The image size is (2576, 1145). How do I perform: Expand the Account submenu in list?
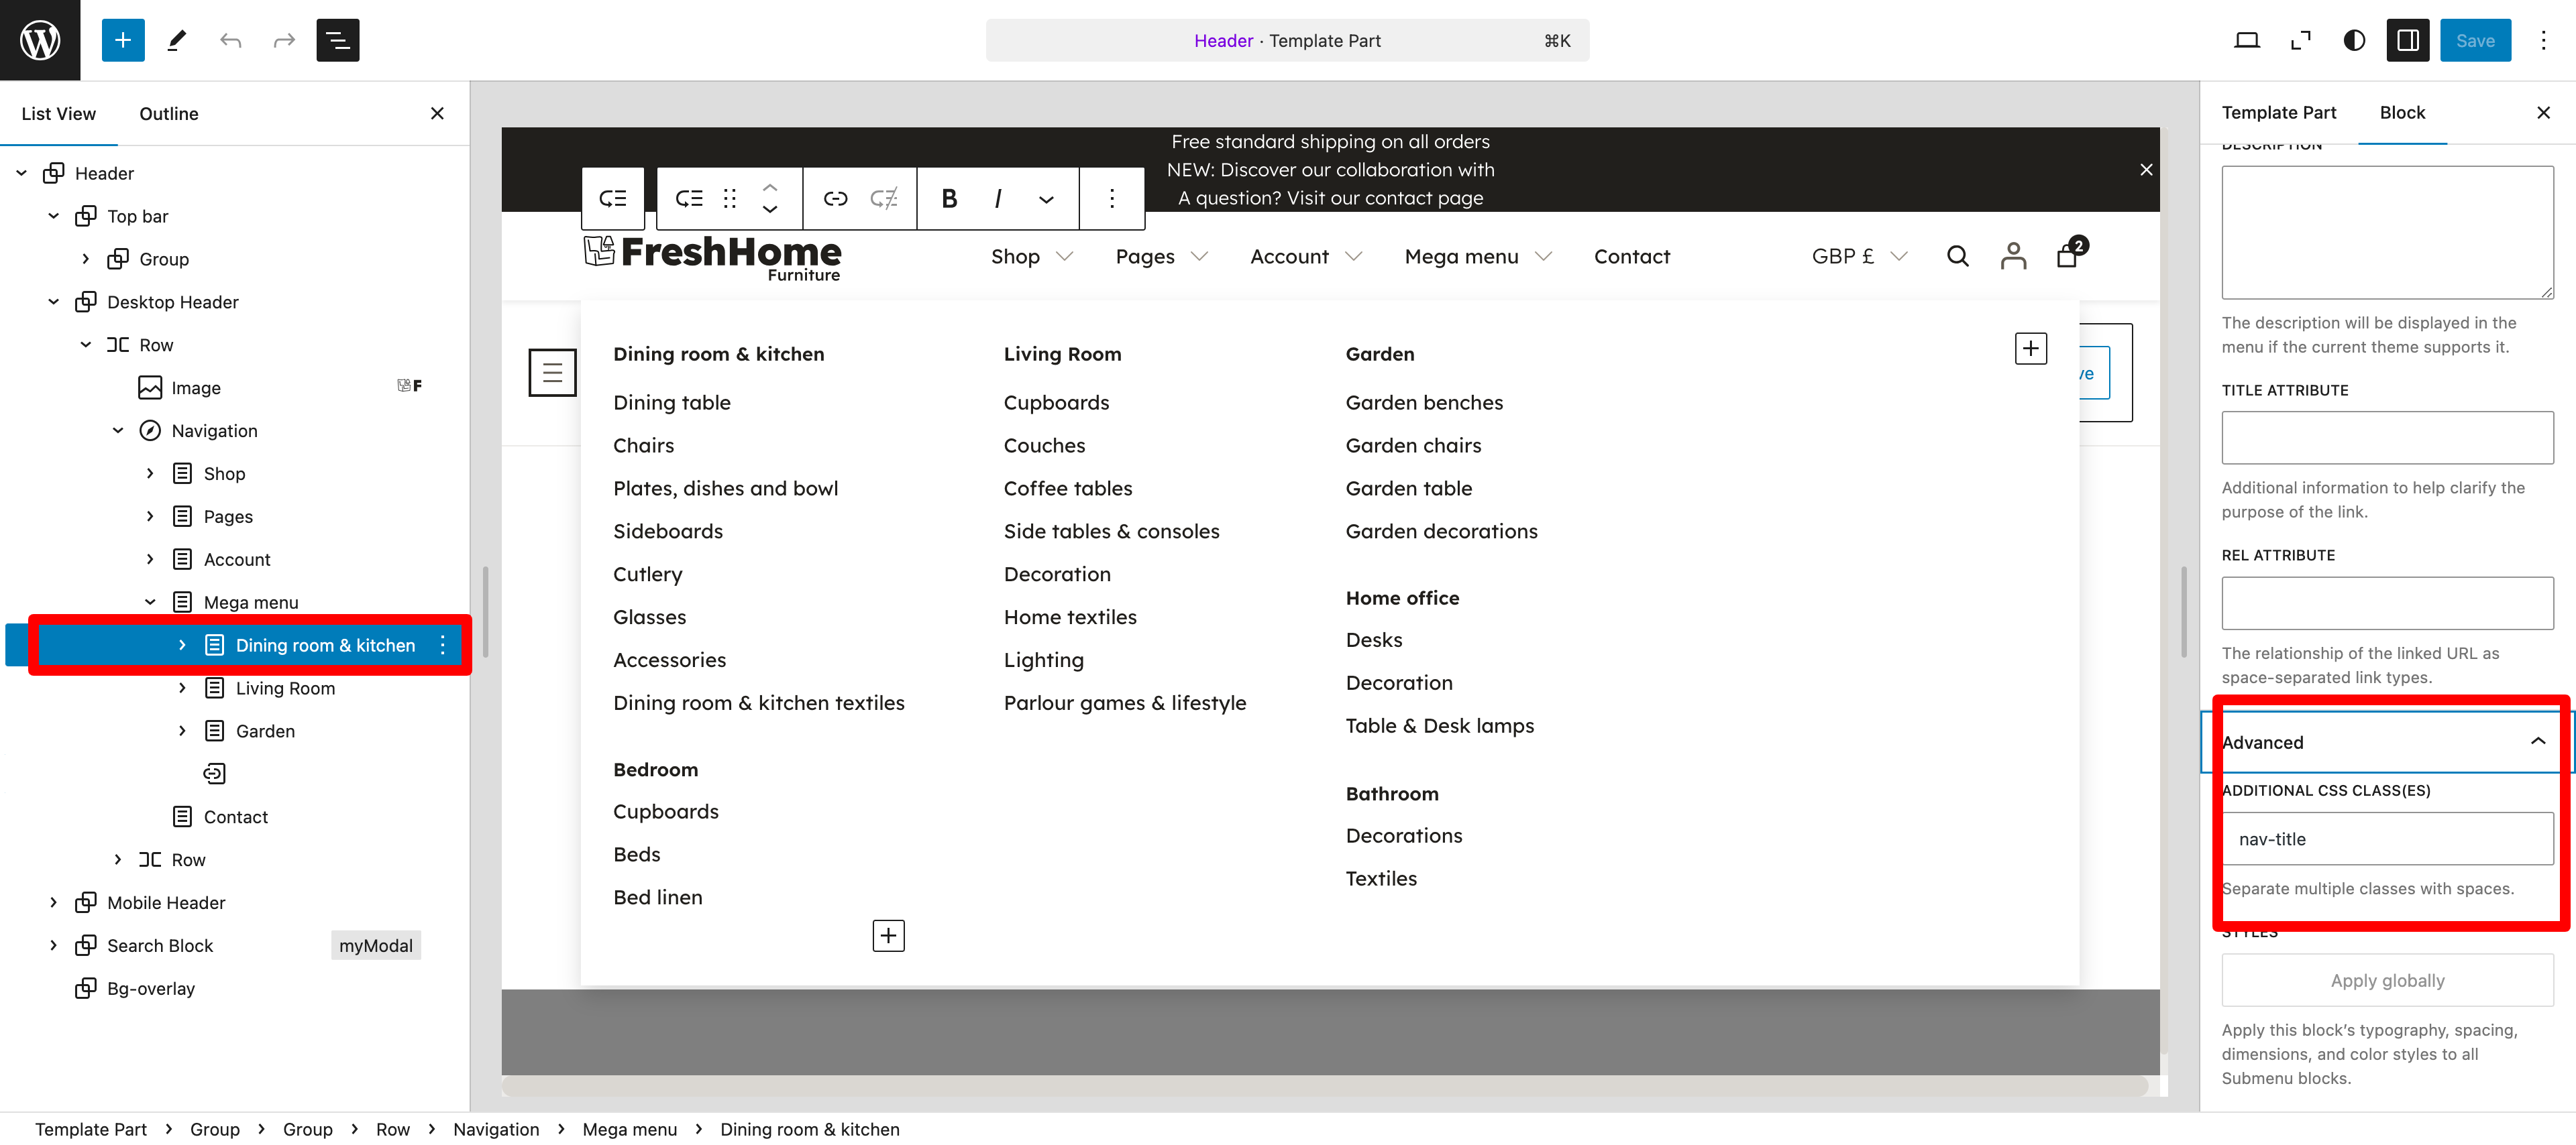[150, 560]
